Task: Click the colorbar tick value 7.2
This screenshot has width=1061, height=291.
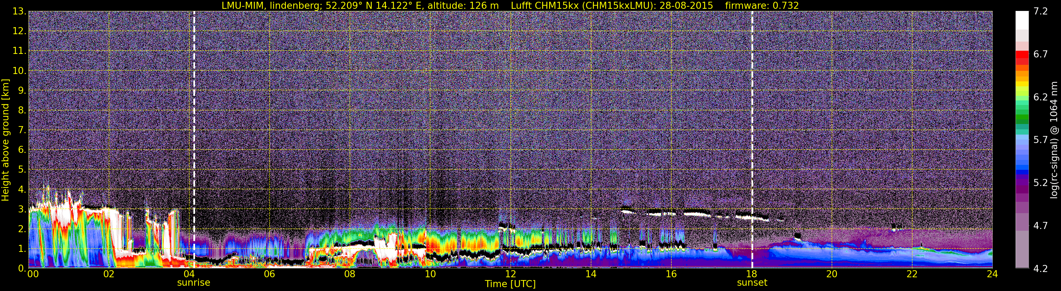Action: point(1041,11)
